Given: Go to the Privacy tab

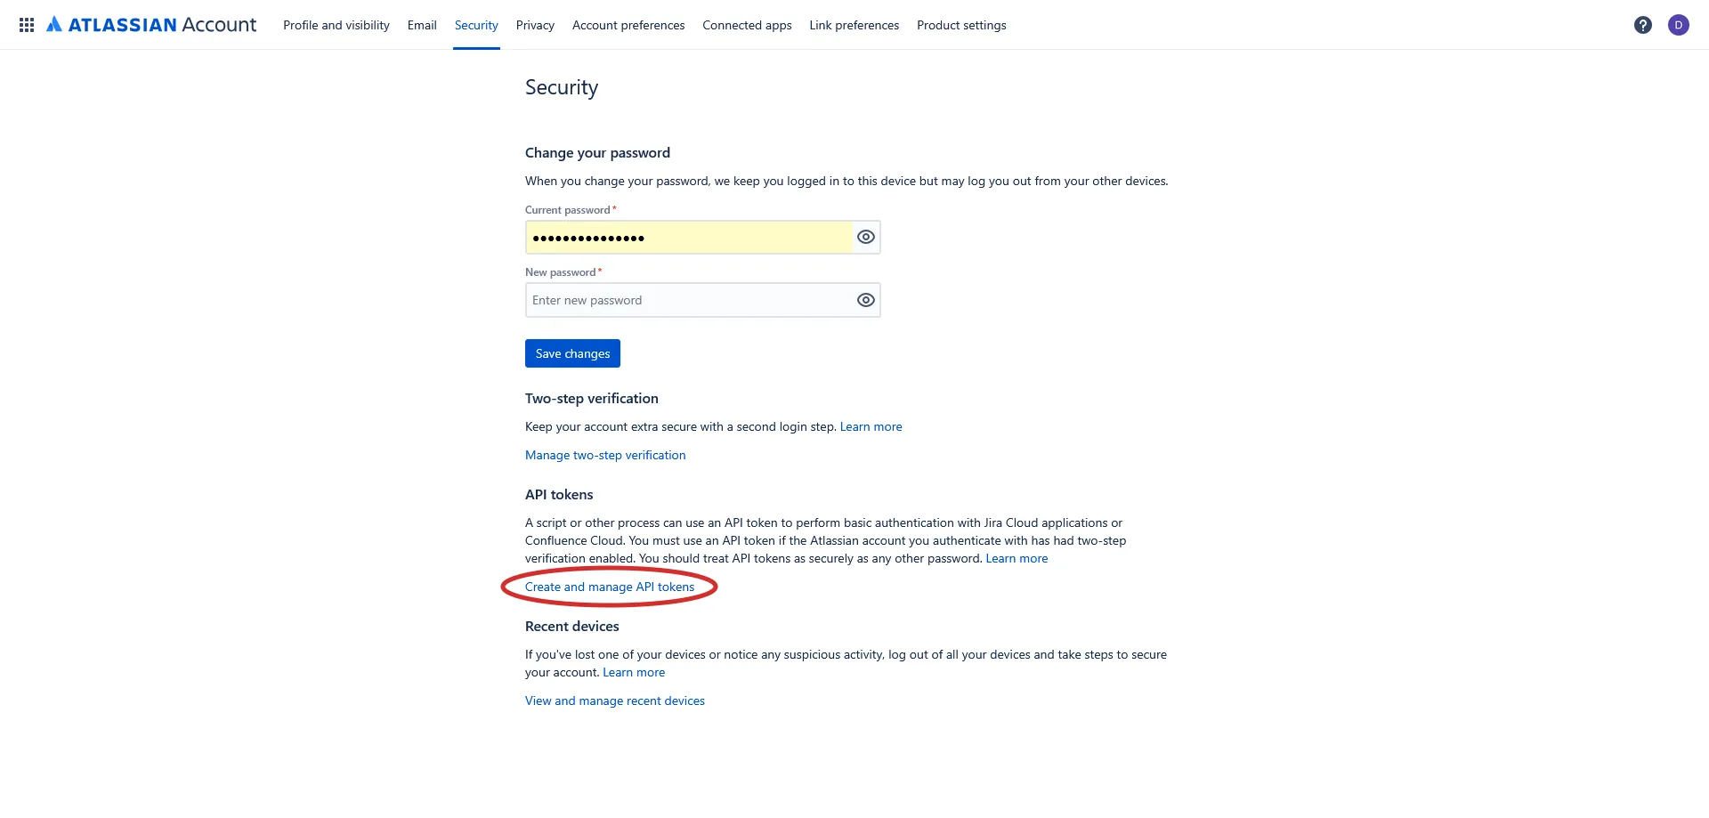Looking at the screenshot, I should [535, 25].
